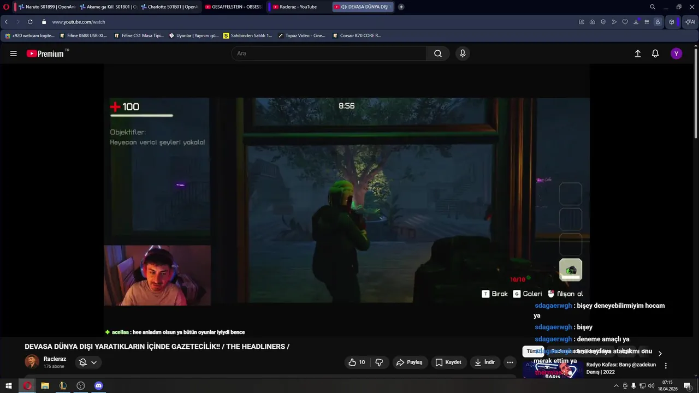Open browser profile icon

[x=658, y=22]
